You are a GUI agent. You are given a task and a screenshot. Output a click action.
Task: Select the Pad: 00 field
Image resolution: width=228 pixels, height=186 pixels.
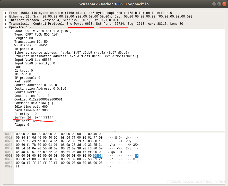tap(21, 67)
